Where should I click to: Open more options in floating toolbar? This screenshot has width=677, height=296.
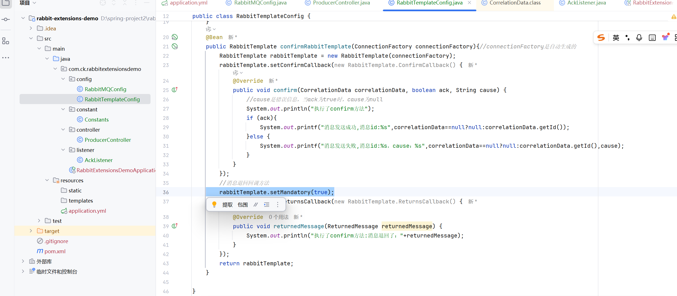[278, 205]
